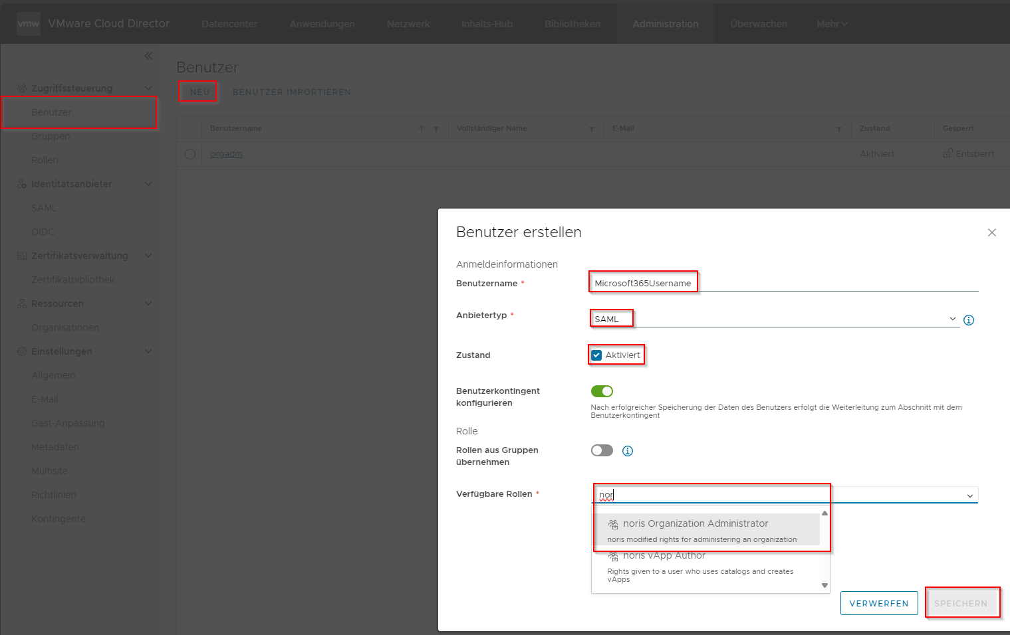
Task: Open filter for Vollständiger Name column
Action: pyautogui.click(x=592, y=129)
